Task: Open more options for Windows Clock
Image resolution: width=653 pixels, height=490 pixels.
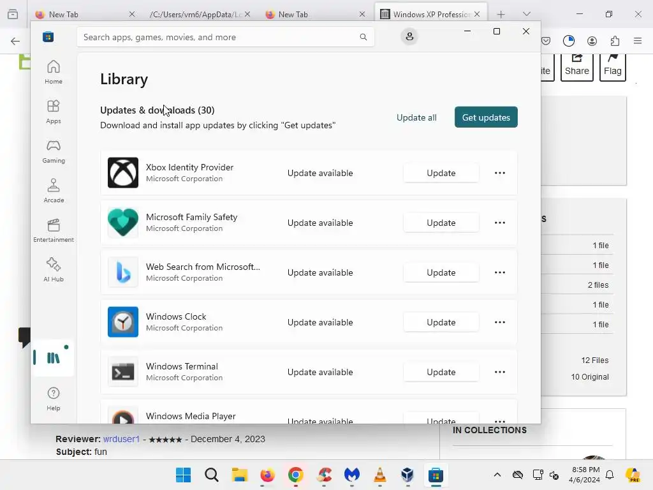Action: (500, 322)
